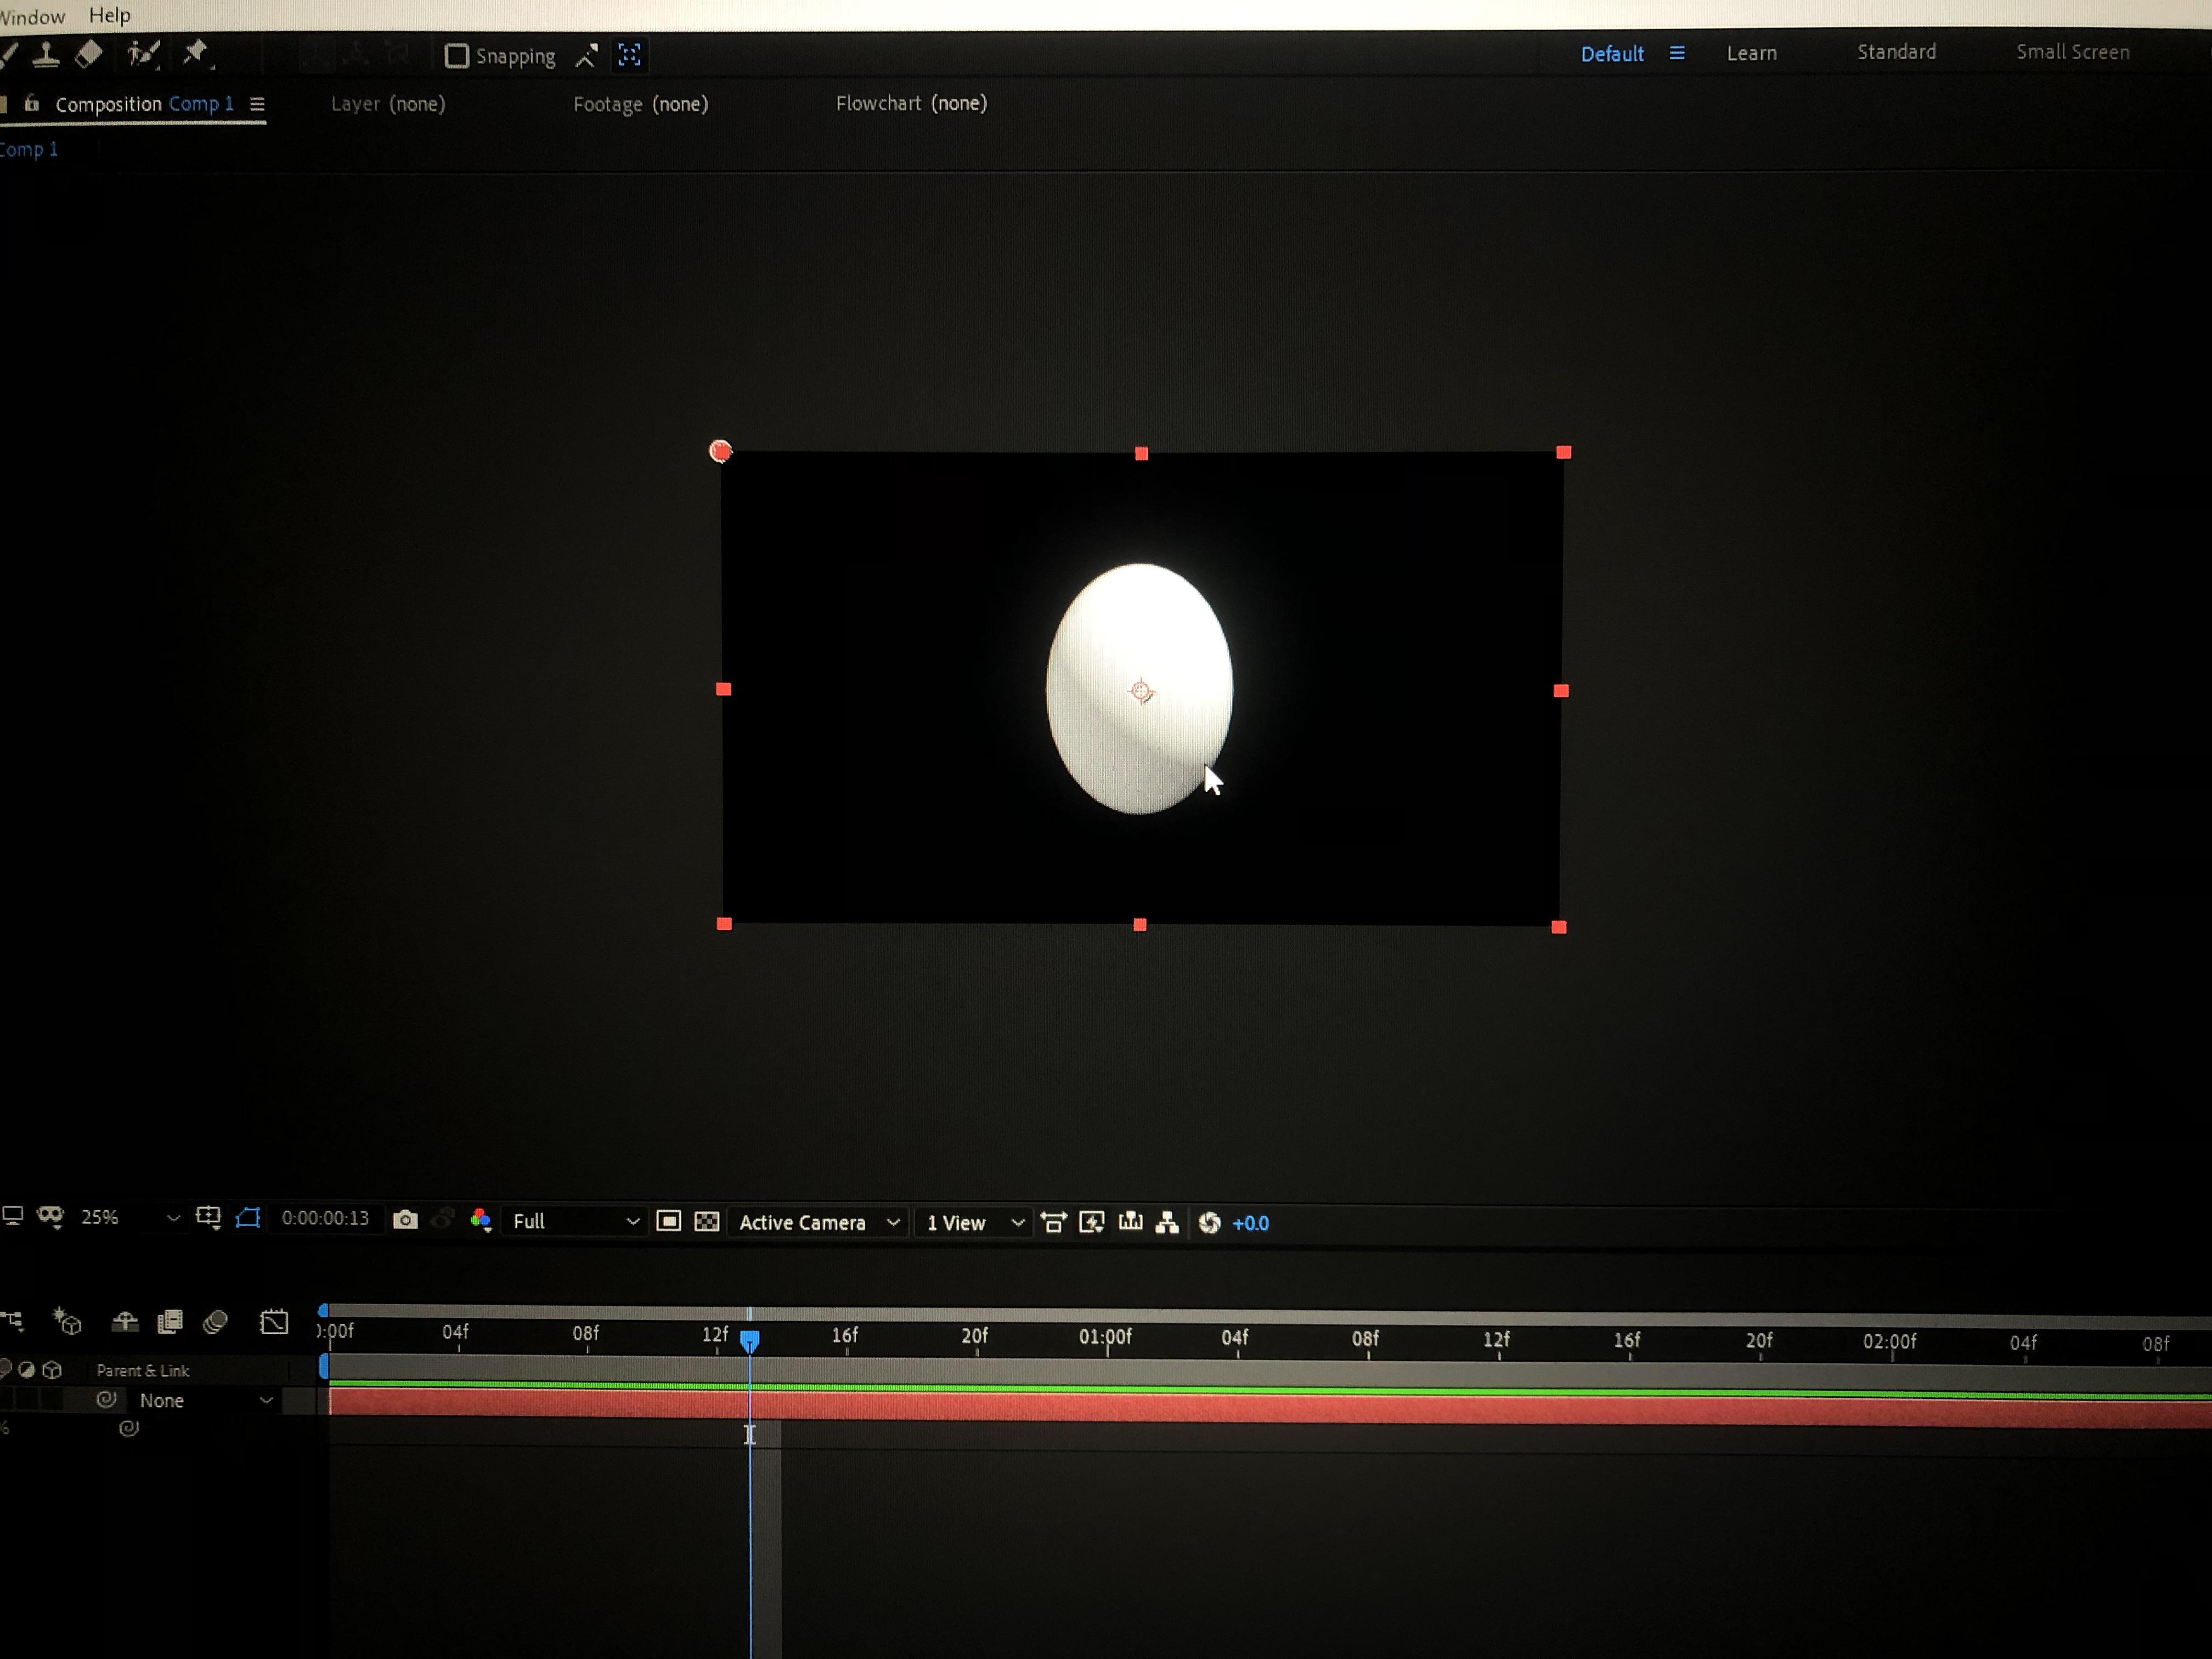Select the Small Screen workspace
The image size is (2212, 1659).
coord(2072,52)
